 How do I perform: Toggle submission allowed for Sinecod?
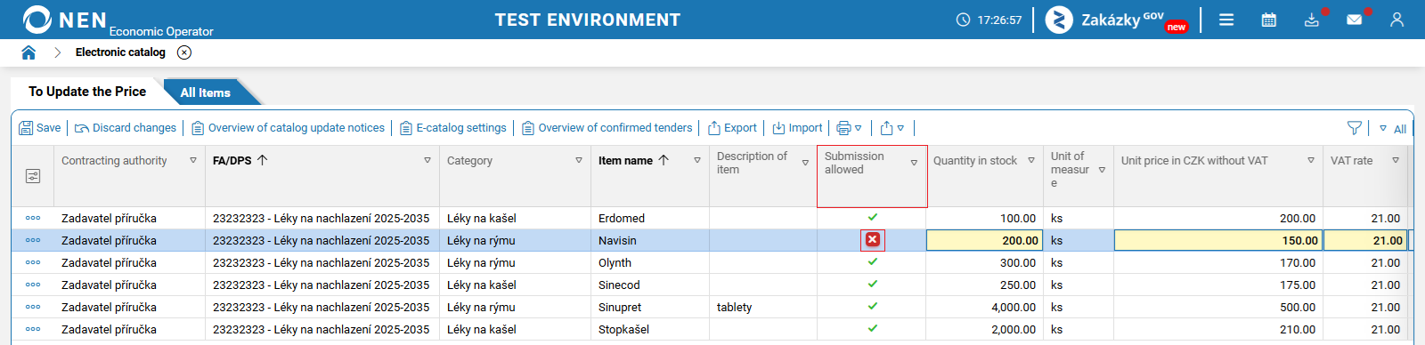click(x=873, y=284)
